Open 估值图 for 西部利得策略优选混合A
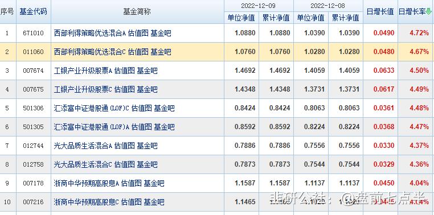434x215 pixels. pos(138,33)
